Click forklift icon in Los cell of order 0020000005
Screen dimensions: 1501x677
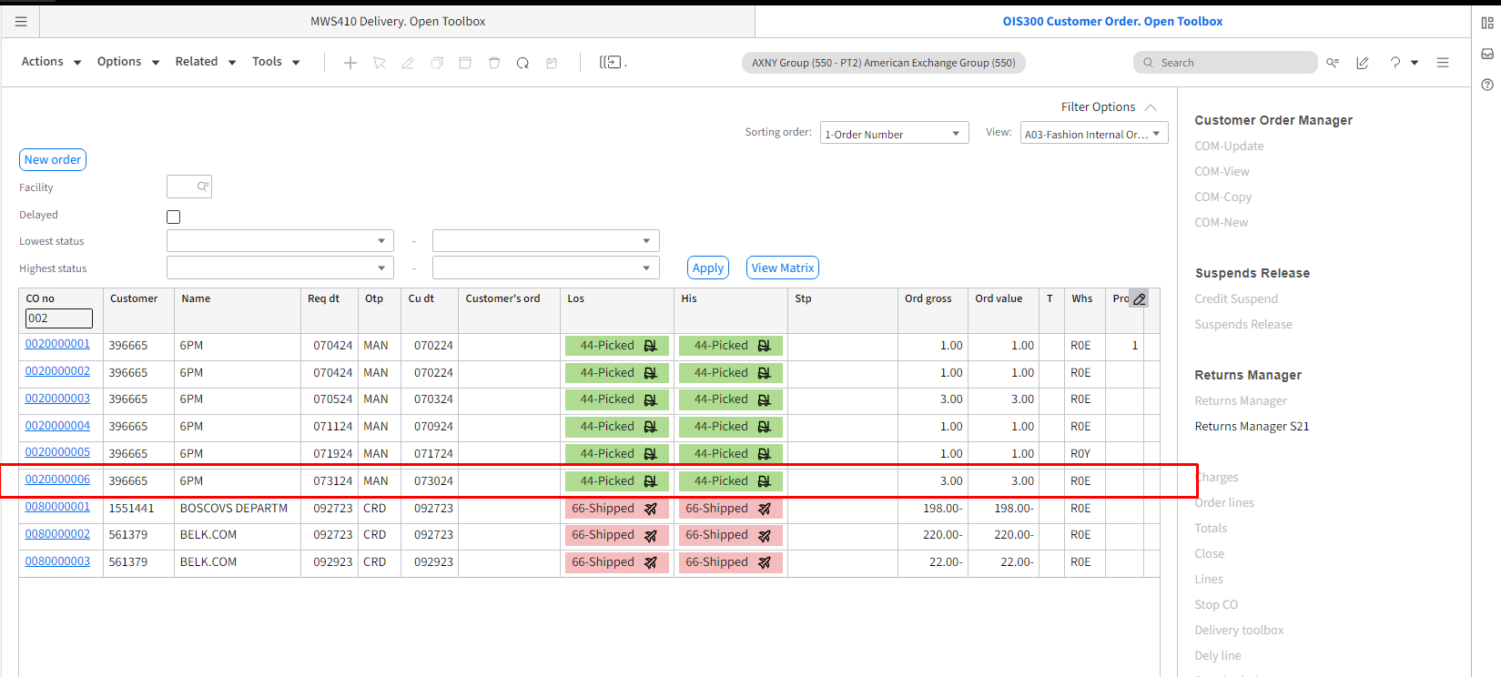coord(651,454)
